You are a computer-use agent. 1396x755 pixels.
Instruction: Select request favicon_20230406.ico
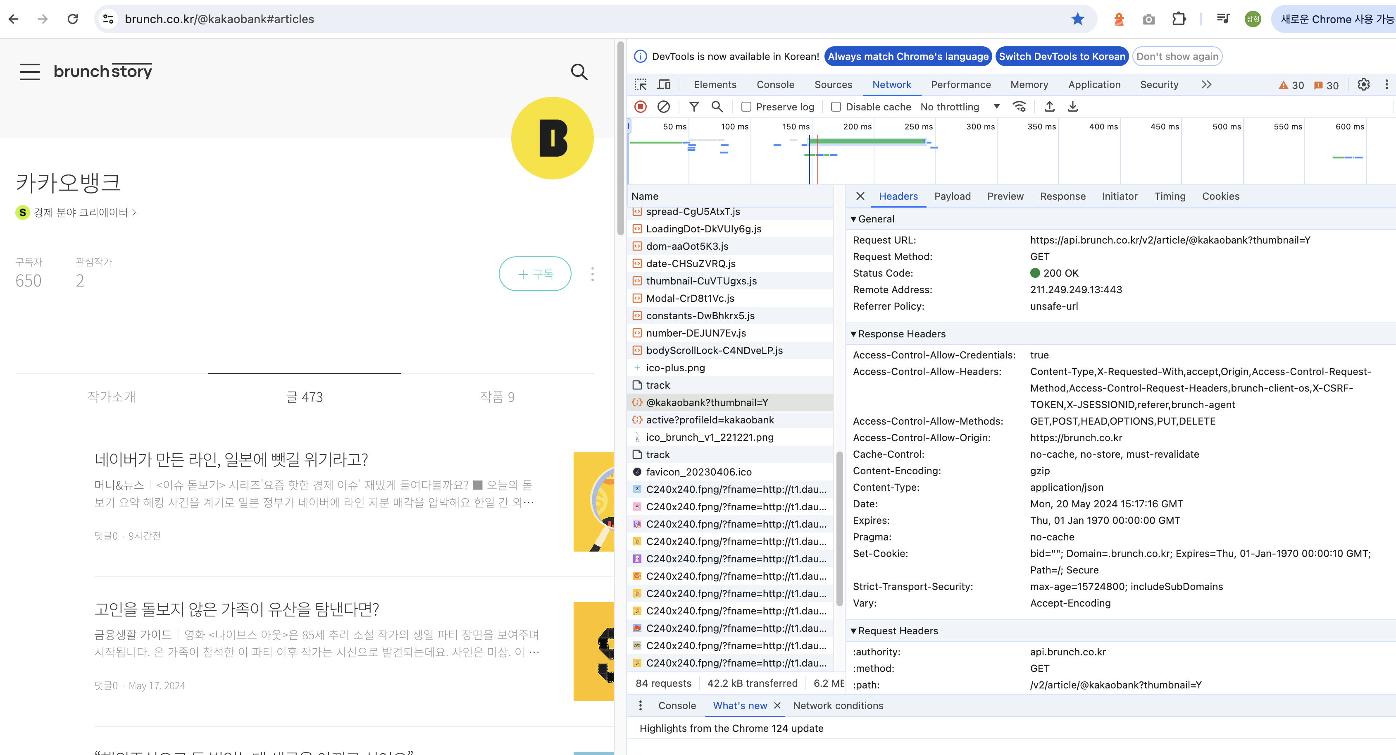tap(731, 472)
